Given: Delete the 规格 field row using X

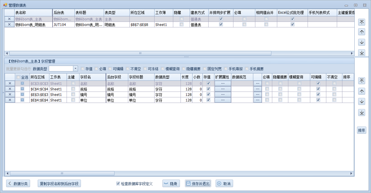Looking at the screenshot, I should (10, 89).
